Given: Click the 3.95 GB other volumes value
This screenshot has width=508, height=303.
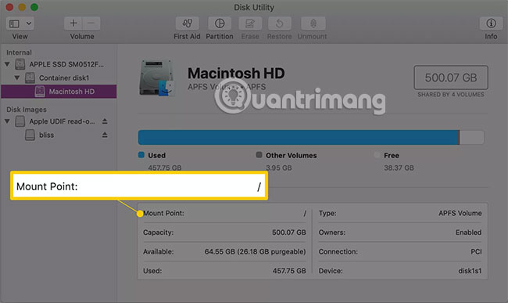Looking at the screenshot, I should [279, 168].
